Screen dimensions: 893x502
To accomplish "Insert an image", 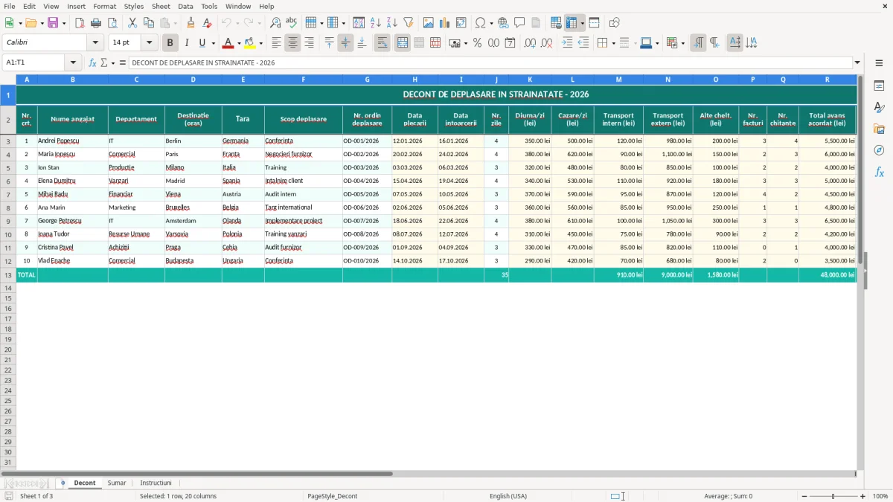I will pyautogui.click(x=429, y=23).
